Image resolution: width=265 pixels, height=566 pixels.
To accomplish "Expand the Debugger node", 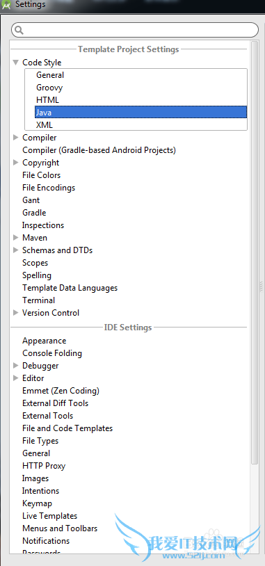I will 15,366.
